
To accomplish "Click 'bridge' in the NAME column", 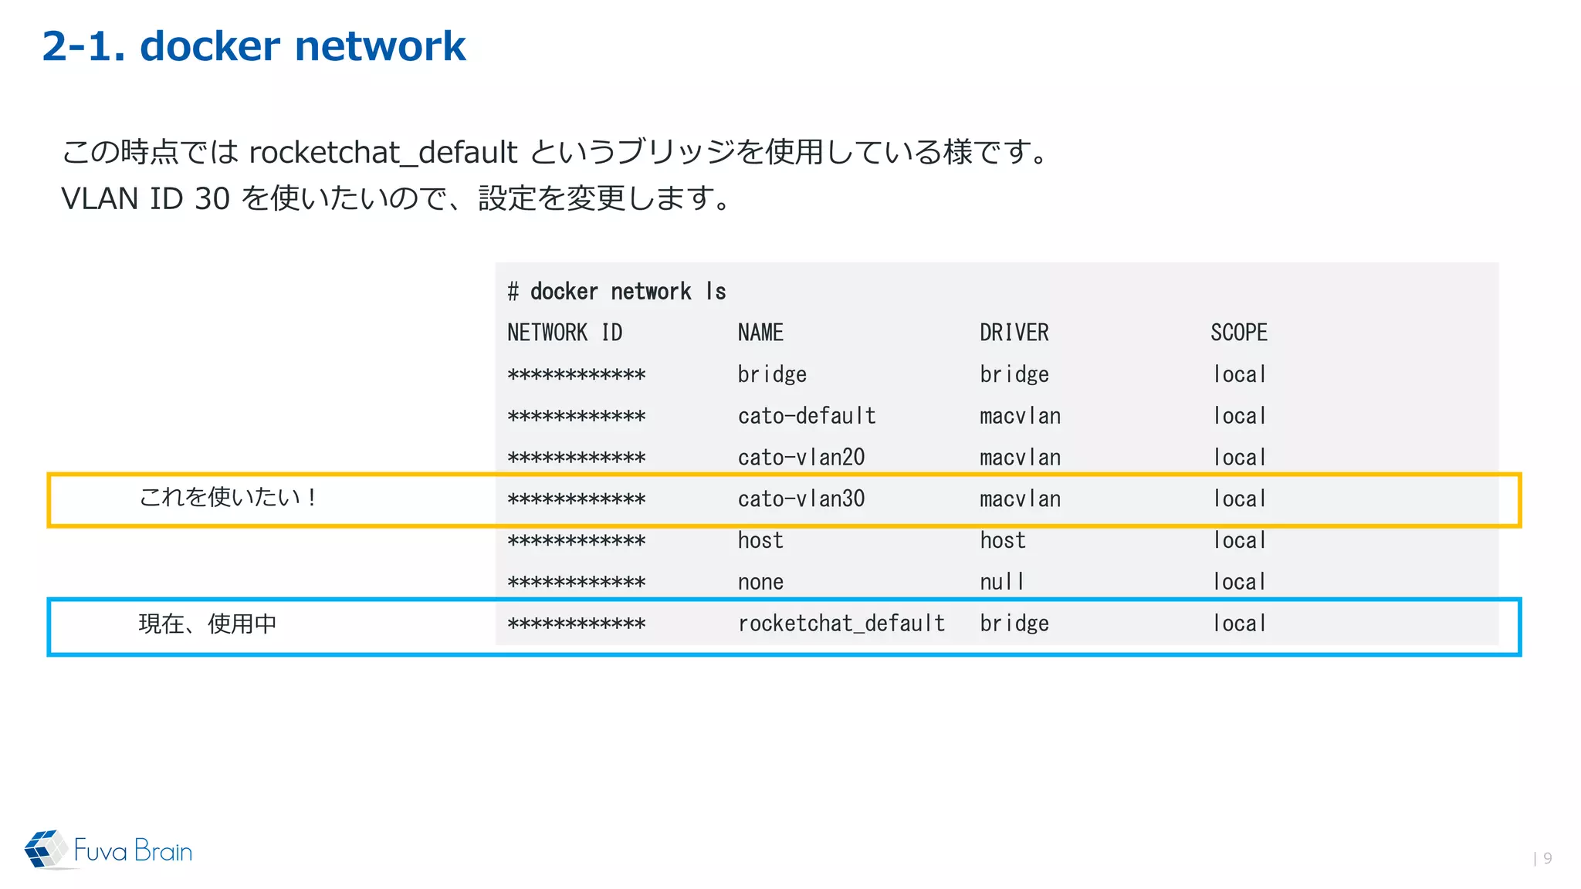I will click(772, 375).
